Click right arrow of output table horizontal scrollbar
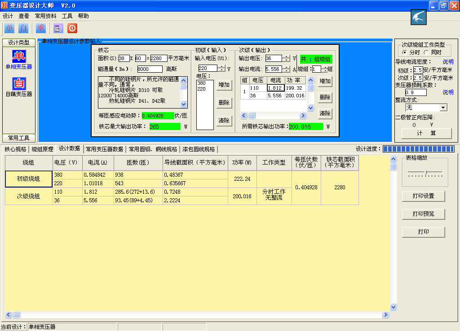The width and height of the screenshot is (460, 331). [303, 116]
